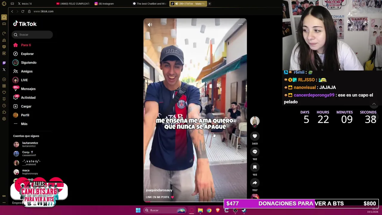Open OBS Studio from taskbar
This screenshot has width=382, height=215.
coord(235,210)
